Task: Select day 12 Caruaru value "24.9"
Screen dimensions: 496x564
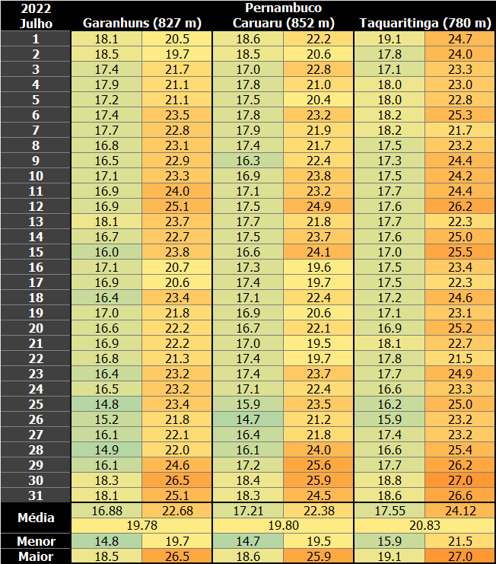Action: tap(319, 206)
